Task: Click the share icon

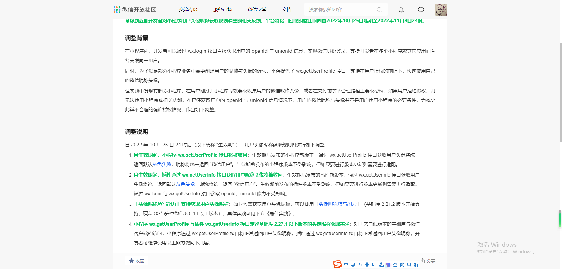Action: [423, 261]
